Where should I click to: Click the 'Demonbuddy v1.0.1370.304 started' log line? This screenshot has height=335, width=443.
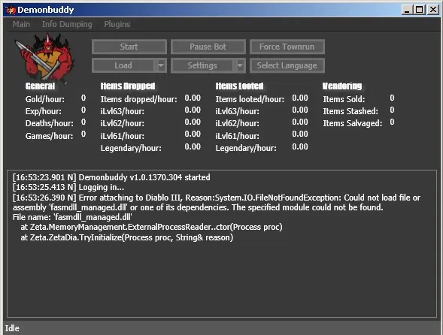point(111,177)
